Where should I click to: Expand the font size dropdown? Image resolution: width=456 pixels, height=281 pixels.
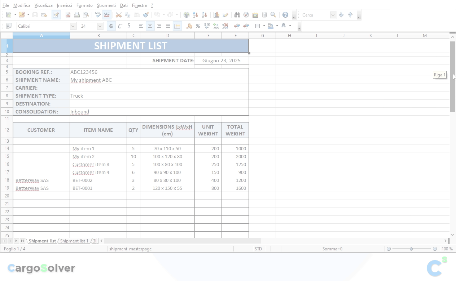100,26
